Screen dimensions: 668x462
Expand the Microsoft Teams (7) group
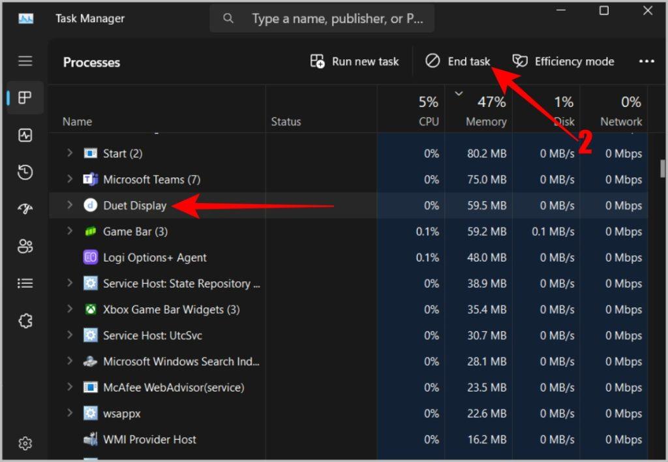click(x=69, y=179)
